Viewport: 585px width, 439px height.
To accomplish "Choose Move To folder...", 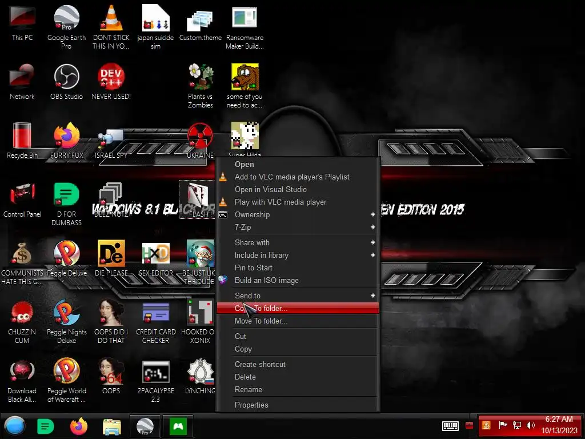I will (x=298, y=321).
